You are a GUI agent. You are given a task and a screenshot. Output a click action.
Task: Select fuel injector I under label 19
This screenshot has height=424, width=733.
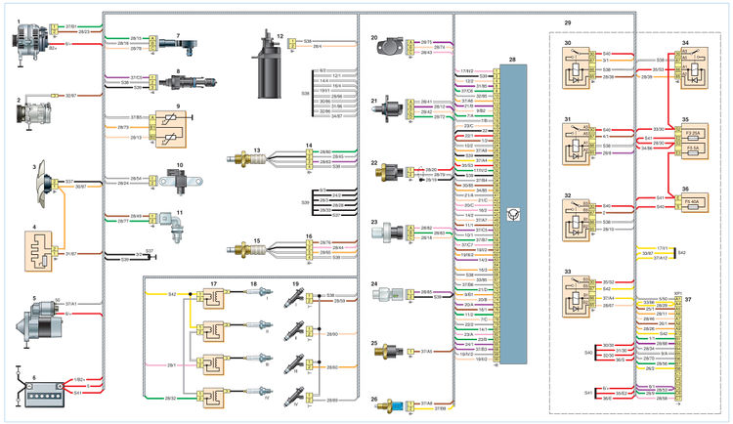(x=294, y=298)
